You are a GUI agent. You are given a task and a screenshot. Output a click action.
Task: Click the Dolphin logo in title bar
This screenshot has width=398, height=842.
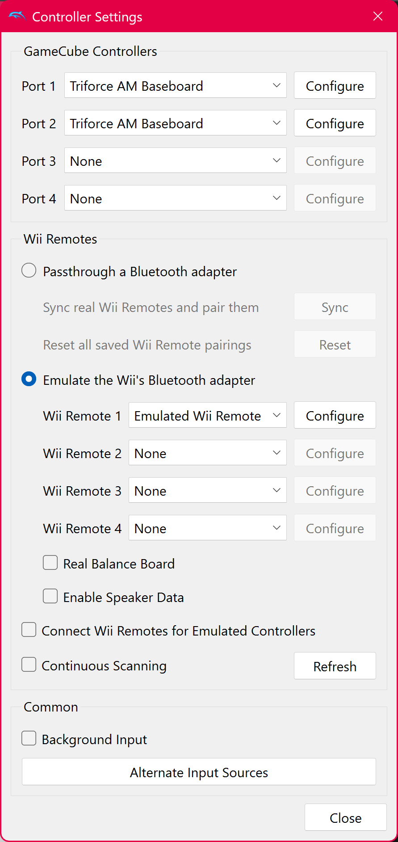(x=17, y=17)
